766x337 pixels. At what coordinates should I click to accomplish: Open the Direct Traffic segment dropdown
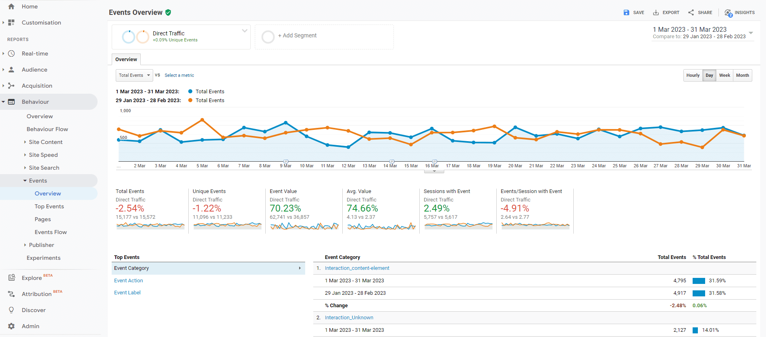click(x=244, y=31)
